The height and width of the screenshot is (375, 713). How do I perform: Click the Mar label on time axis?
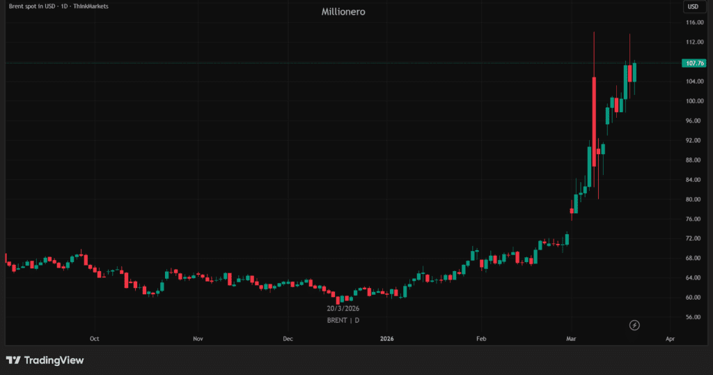(572, 339)
